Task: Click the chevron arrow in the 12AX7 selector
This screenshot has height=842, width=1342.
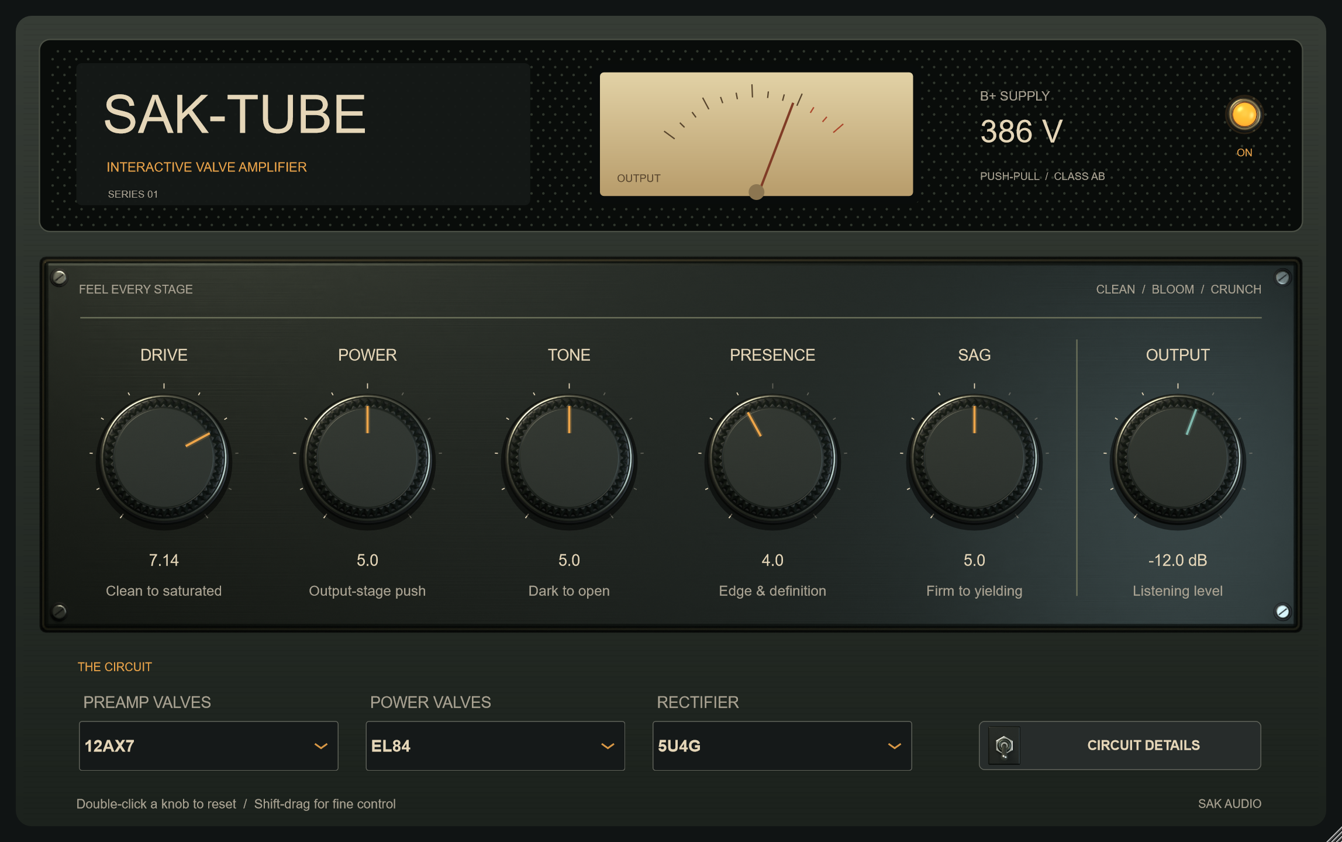Action: 321,746
